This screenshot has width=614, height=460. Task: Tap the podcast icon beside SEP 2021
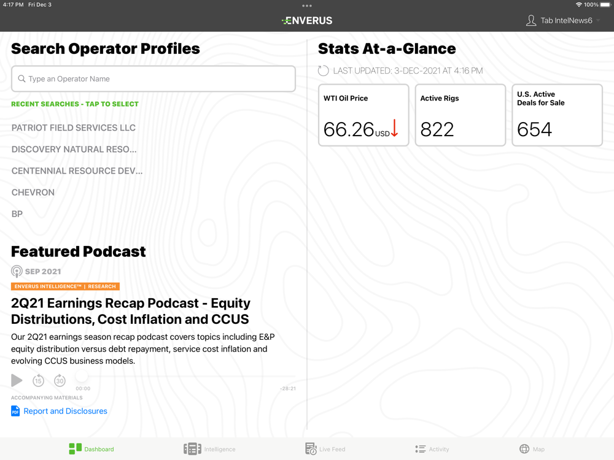(17, 271)
